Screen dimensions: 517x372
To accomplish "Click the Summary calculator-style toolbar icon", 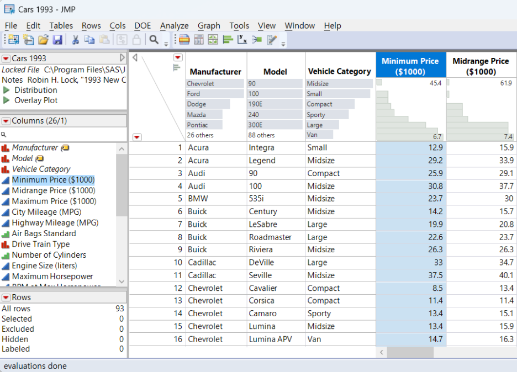I will coord(199,40).
